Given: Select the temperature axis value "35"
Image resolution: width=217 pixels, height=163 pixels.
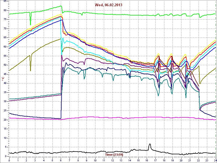Looking at the screenshot, I should [x=5, y=92].
